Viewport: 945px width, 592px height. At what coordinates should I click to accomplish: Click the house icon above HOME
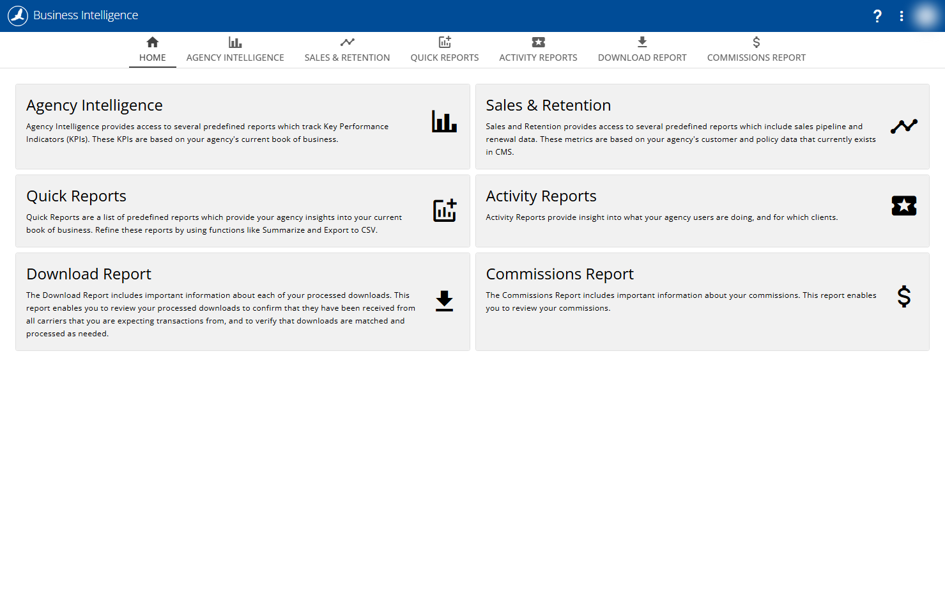click(x=152, y=42)
